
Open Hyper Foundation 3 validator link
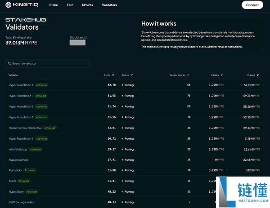coord(21,117)
